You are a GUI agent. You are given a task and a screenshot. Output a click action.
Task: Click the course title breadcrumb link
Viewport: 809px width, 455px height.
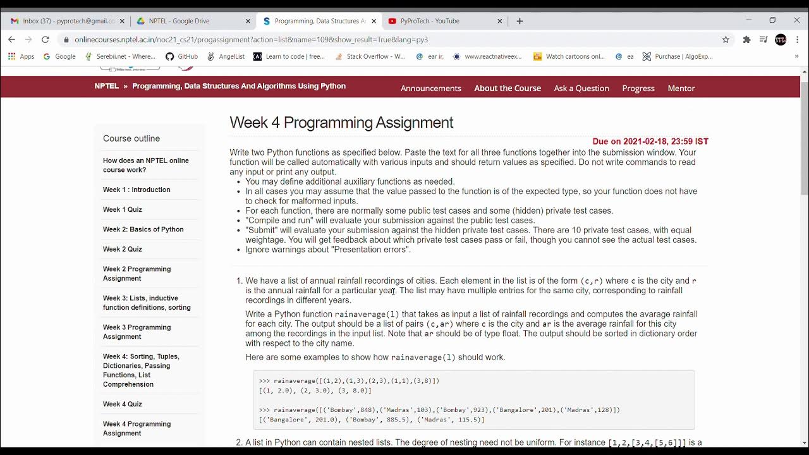click(239, 86)
